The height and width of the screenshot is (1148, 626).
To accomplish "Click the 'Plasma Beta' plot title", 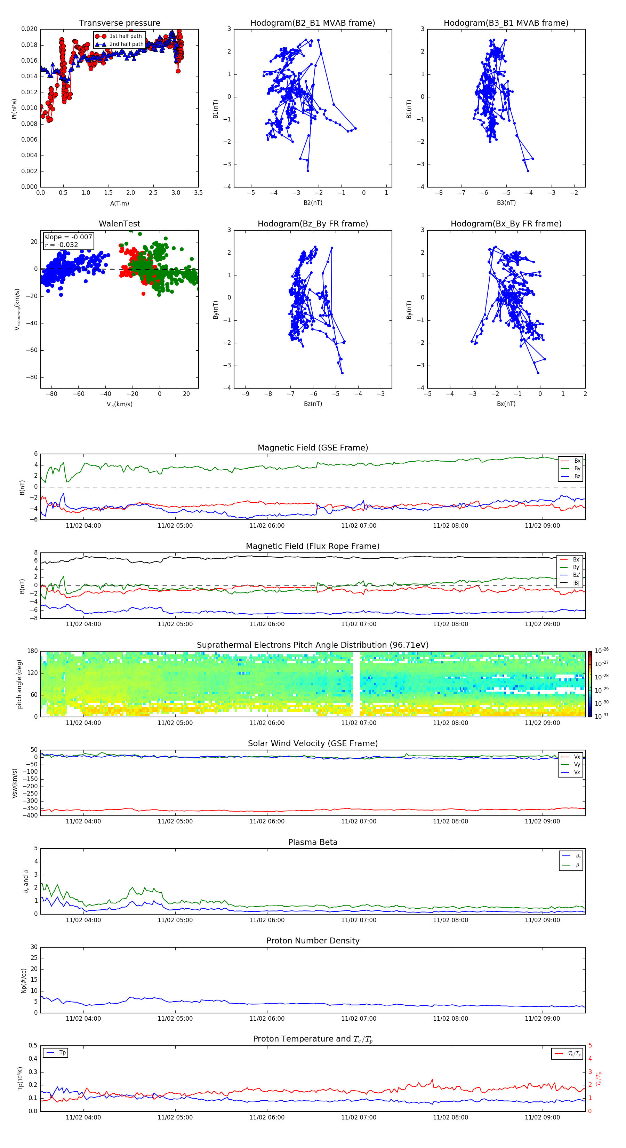I will tap(313, 842).
